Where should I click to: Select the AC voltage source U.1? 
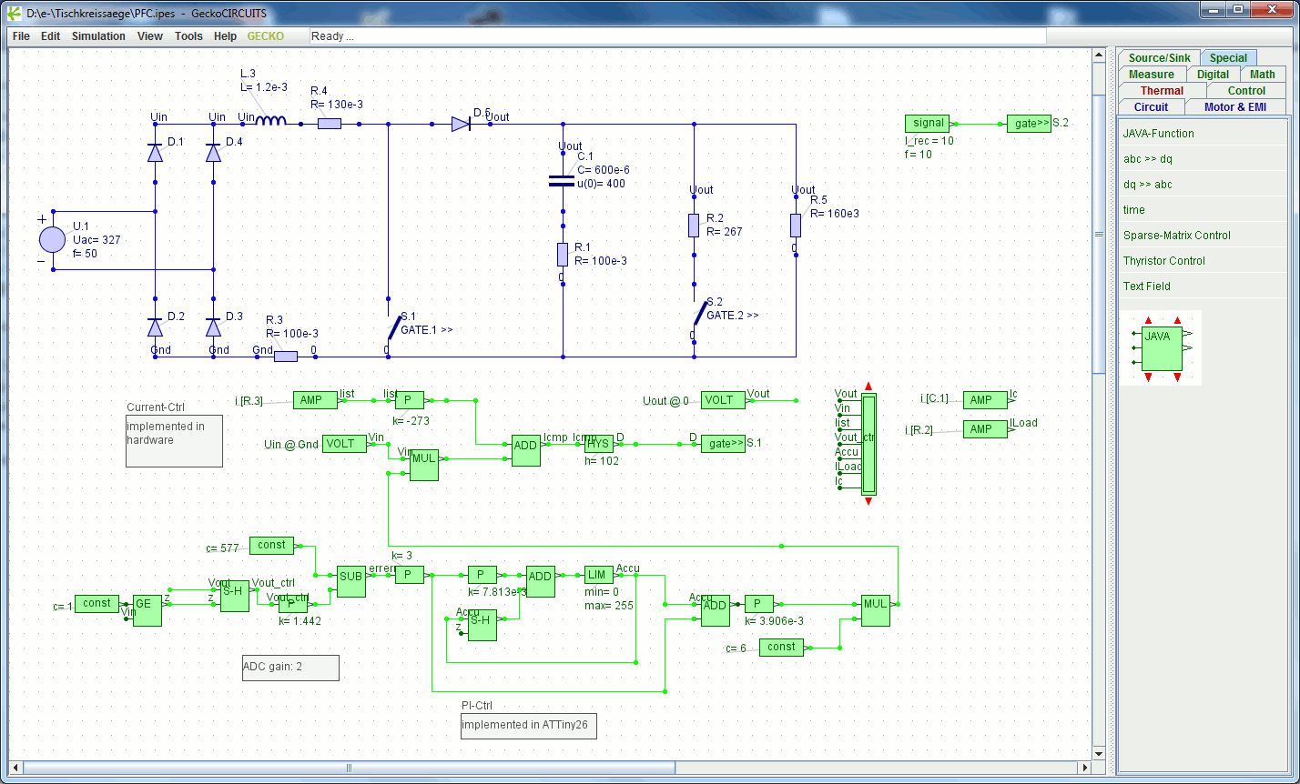52,240
